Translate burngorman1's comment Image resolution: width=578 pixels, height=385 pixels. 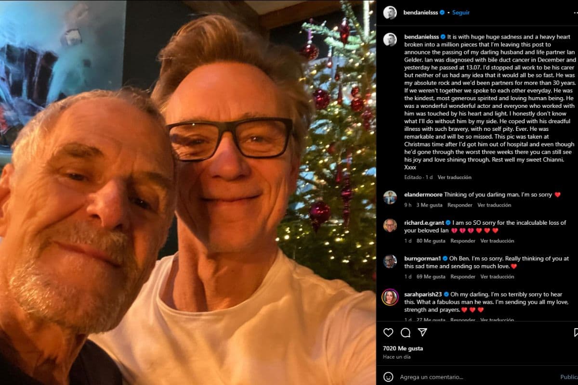coord(497,277)
